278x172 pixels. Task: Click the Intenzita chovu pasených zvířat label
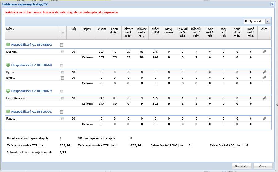30,152
